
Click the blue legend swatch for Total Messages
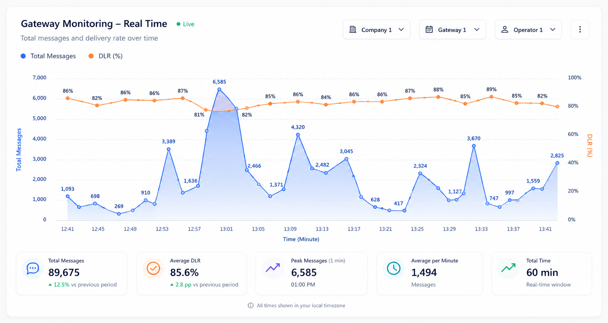click(23, 56)
